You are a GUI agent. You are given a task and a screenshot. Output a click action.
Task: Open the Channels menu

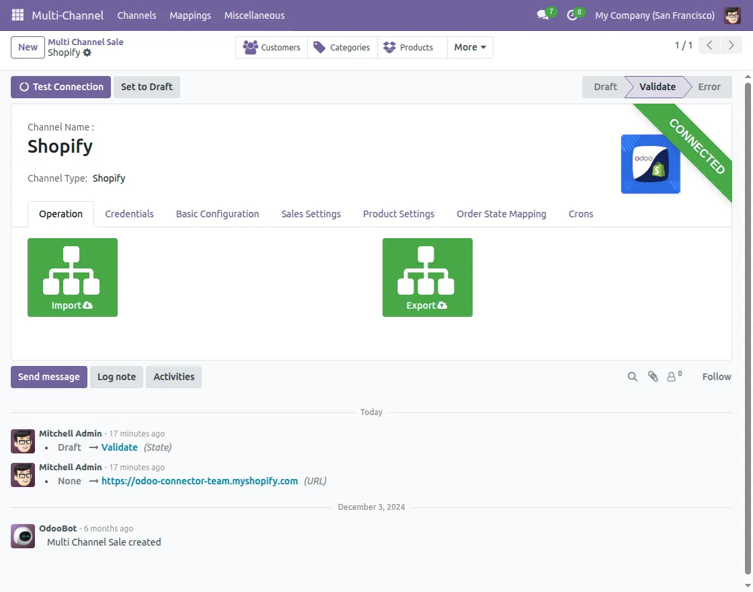click(137, 15)
